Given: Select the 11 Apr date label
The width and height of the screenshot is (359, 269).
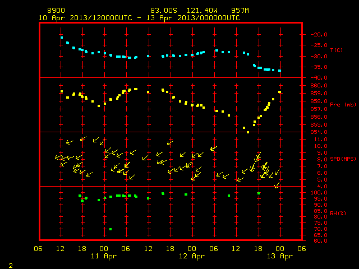Looking at the screenshot, I should pyautogui.click(x=104, y=256).
